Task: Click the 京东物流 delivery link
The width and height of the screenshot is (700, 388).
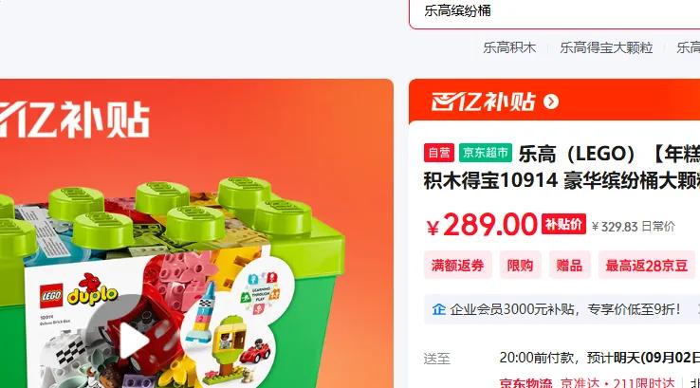Action: click(x=525, y=383)
